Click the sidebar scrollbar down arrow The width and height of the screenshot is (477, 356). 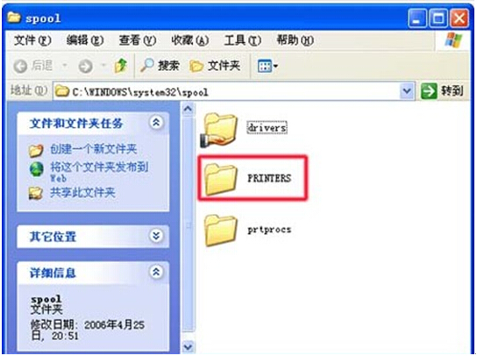click(x=188, y=346)
